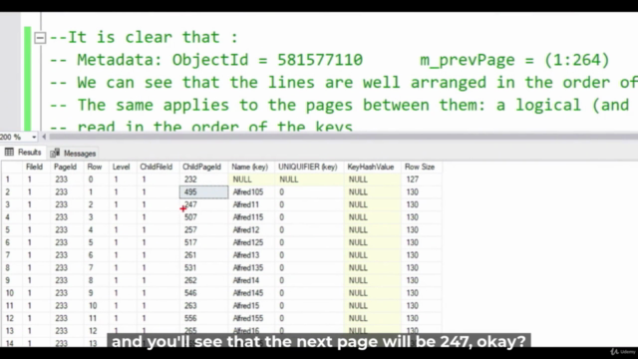This screenshot has width=638, height=359.
Task: Click the Alfred14 name cell
Action: point(252,280)
